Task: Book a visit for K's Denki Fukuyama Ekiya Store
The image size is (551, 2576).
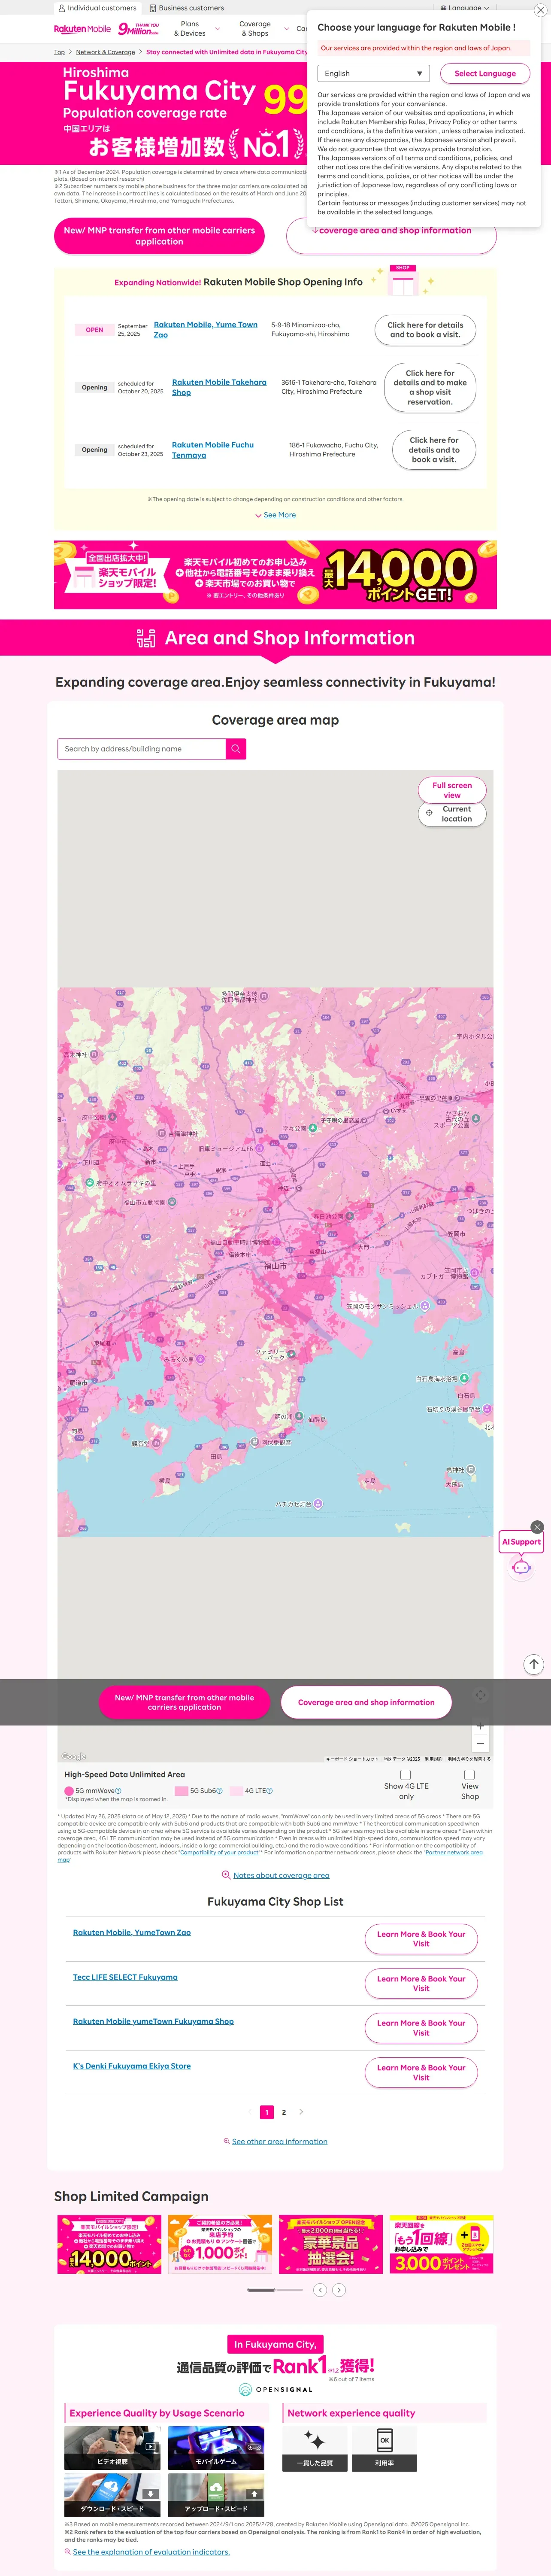Action: click(x=421, y=2073)
